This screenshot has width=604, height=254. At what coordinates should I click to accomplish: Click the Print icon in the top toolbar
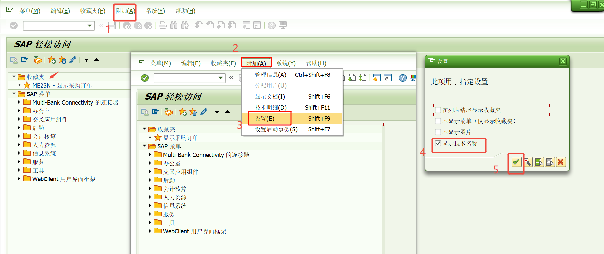163,25
